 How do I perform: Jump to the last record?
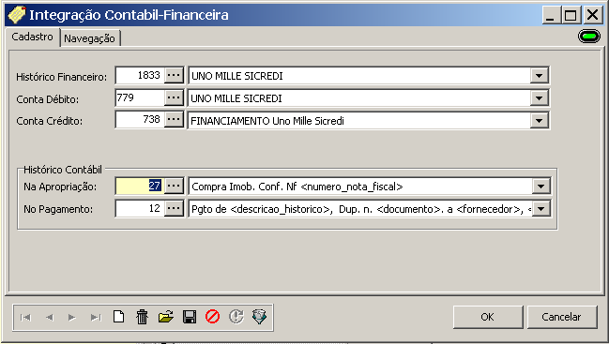pos(96,318)
